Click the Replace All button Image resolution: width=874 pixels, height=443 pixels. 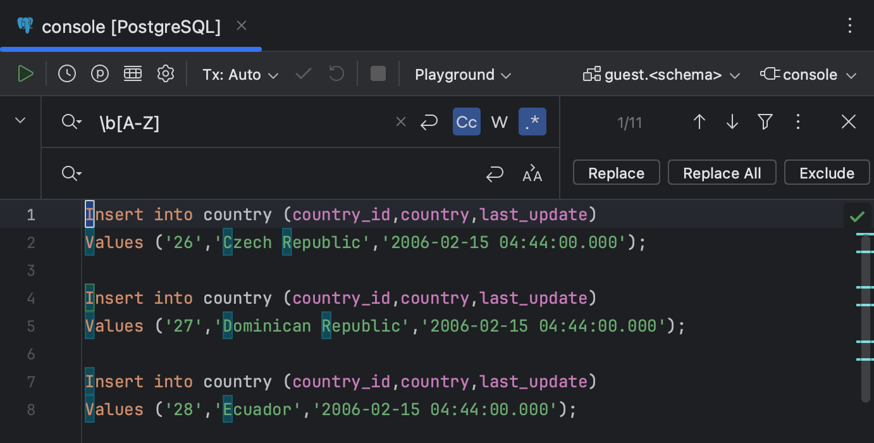coord(722,173)
